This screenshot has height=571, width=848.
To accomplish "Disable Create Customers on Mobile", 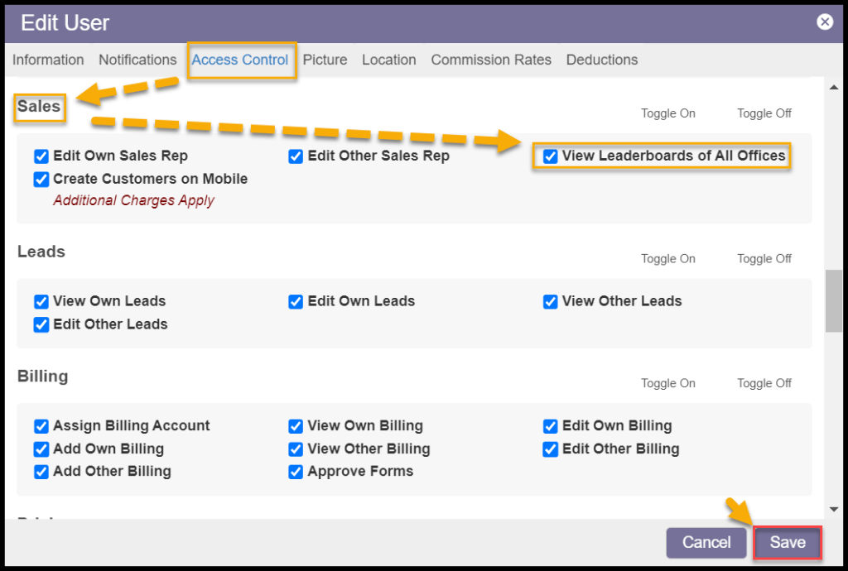I will click(41, 180).
